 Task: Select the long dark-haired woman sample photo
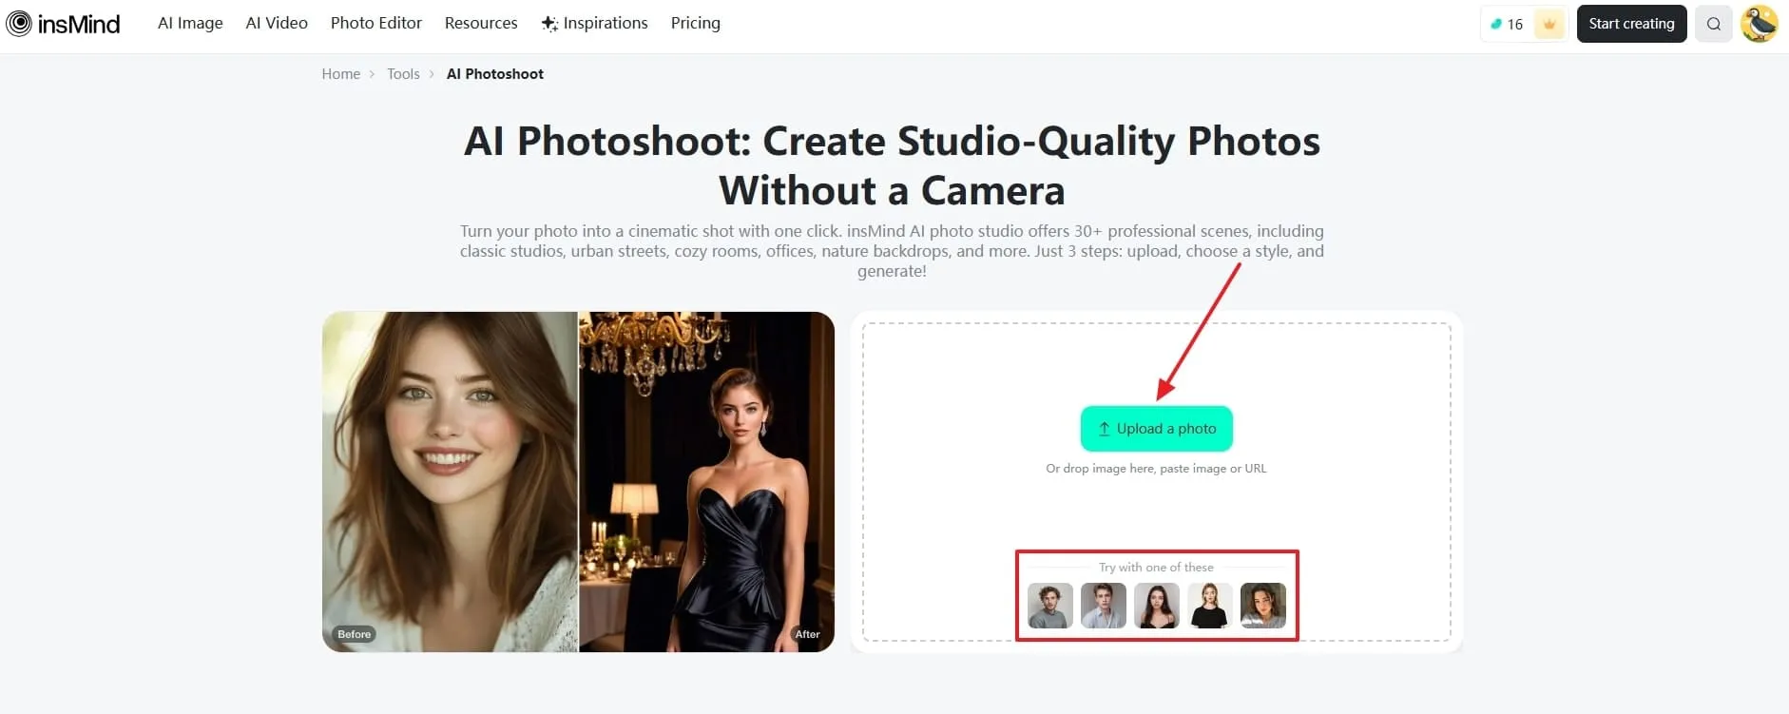click(1156, 606)
